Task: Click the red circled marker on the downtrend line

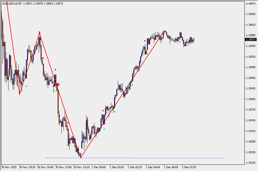Action: [58, 85]
